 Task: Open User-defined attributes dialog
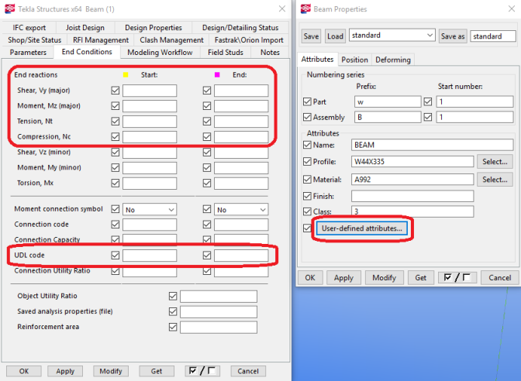coord(362,229)
